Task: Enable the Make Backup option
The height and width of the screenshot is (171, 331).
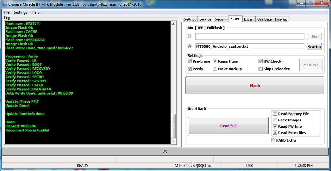Action: [x=215, y=69]
